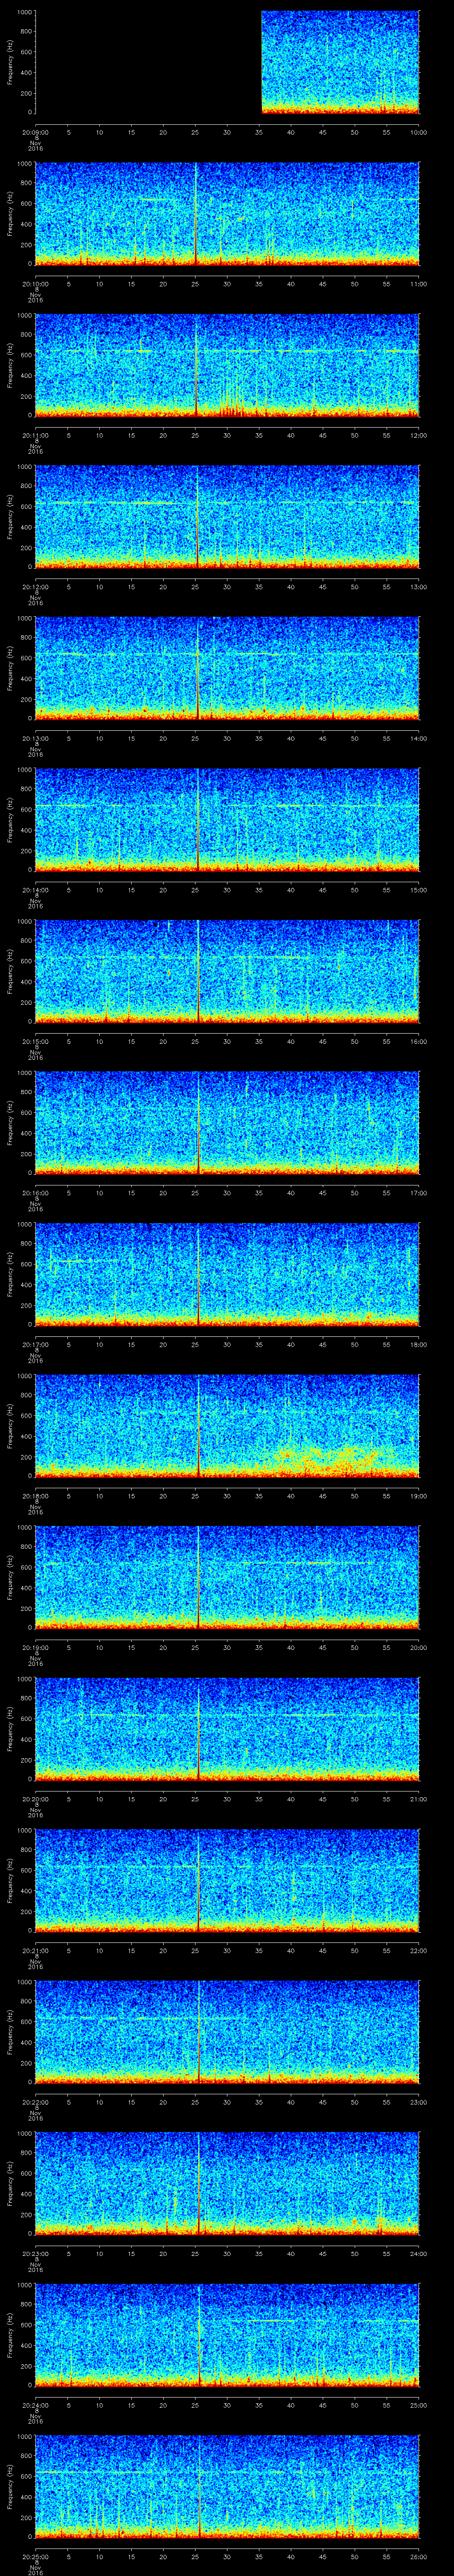Select the spectrogram panel starting at 20:23:00

(227, 2184)
